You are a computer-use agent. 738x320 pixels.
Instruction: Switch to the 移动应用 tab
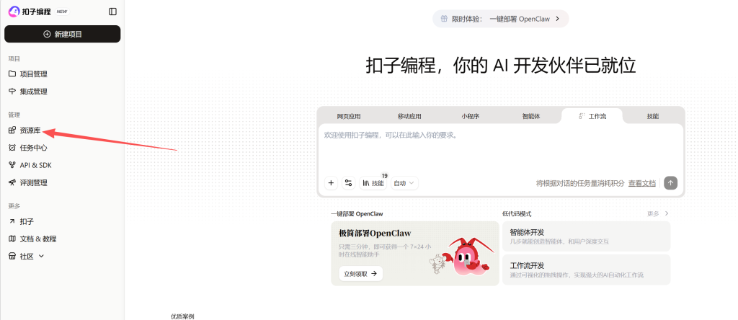(409, 116)
